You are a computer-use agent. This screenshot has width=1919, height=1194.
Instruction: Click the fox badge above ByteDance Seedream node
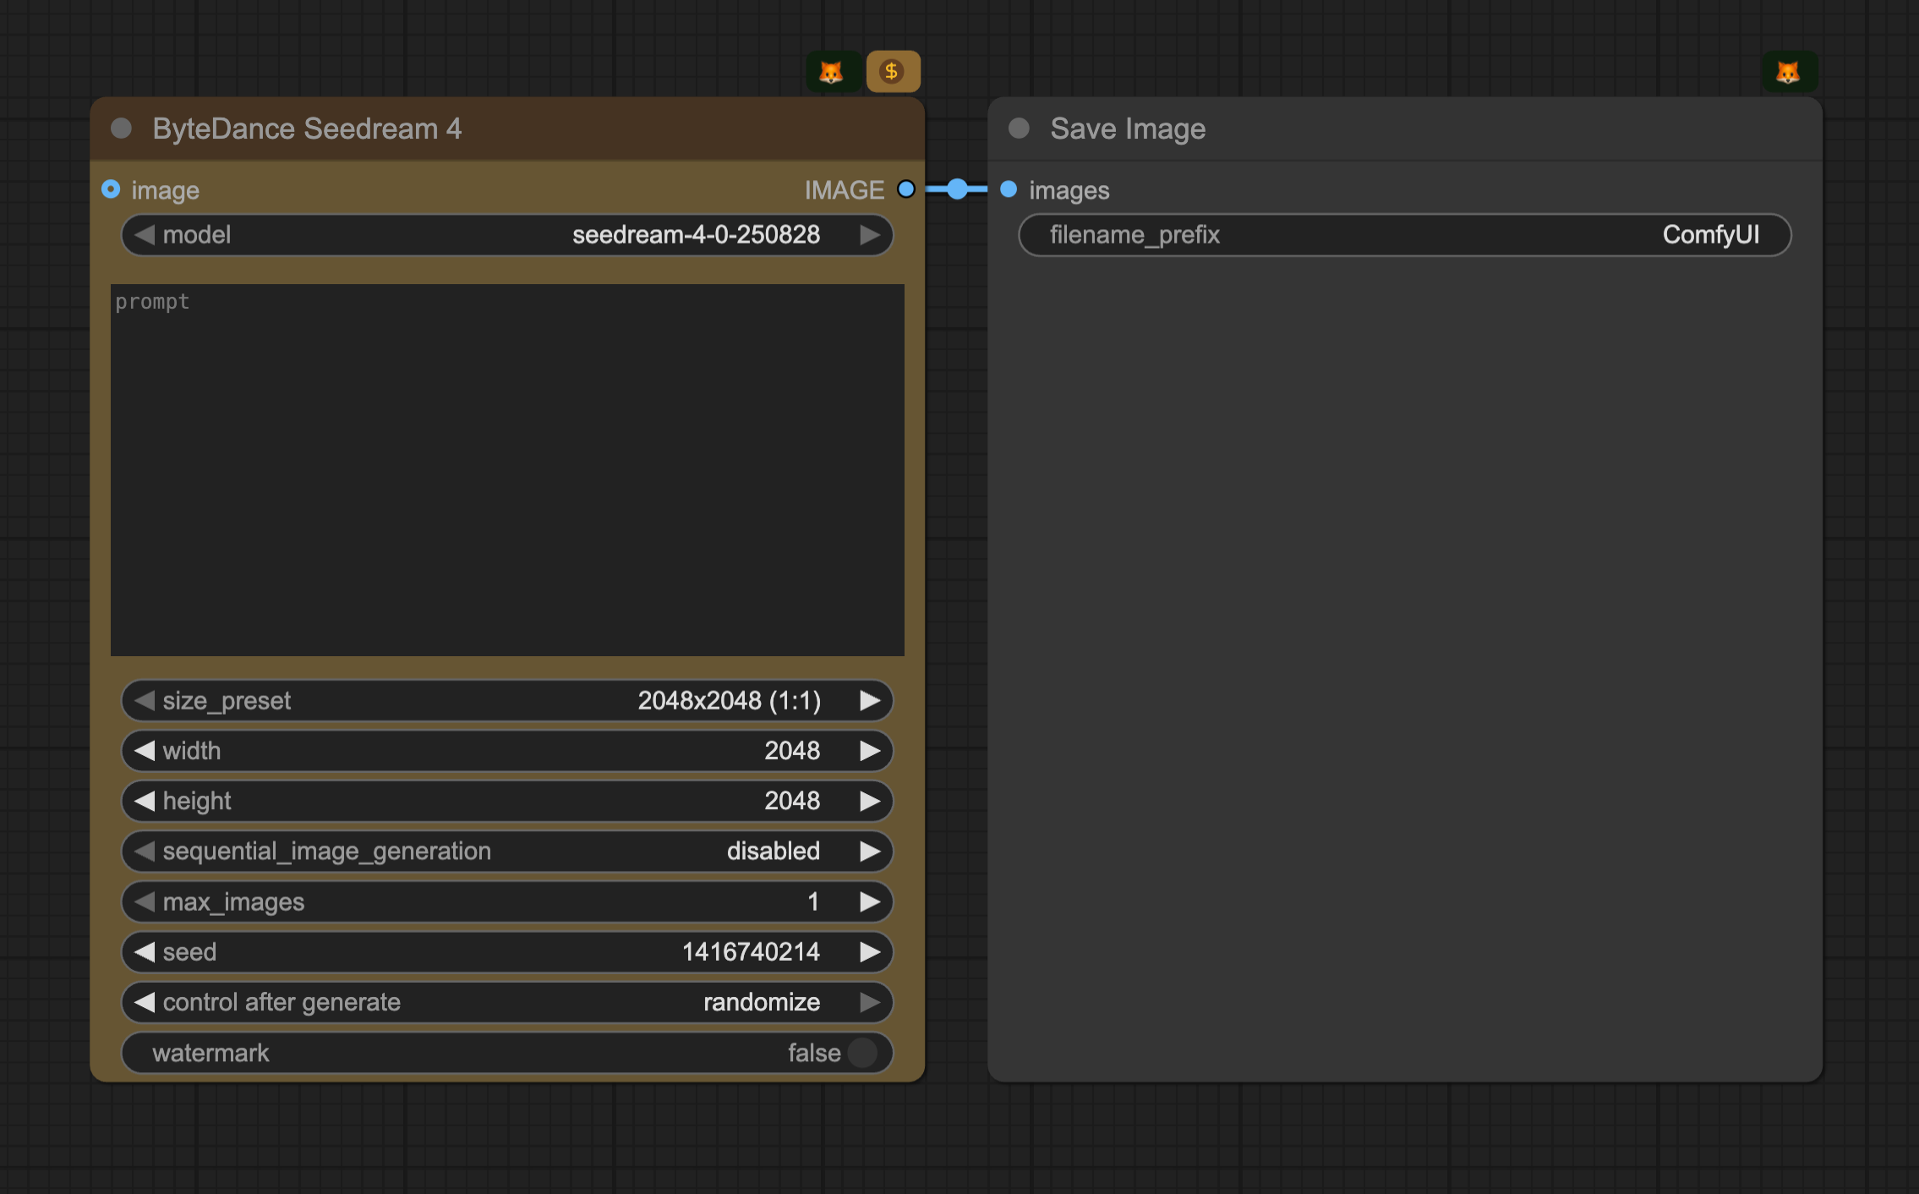[x=832, y=72]
